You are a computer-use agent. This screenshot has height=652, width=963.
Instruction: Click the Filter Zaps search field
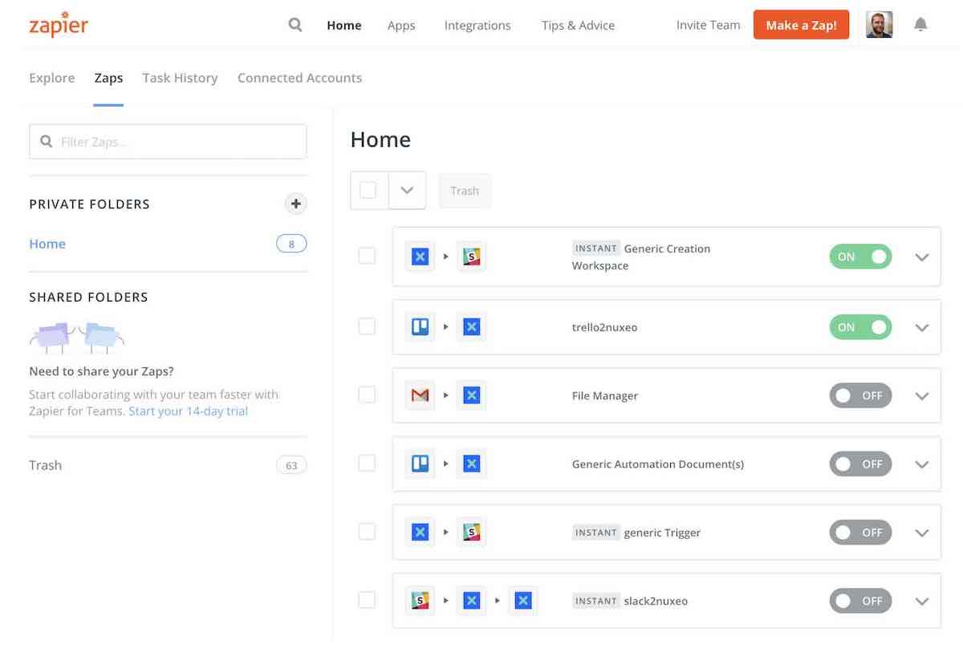coord(169,142)
